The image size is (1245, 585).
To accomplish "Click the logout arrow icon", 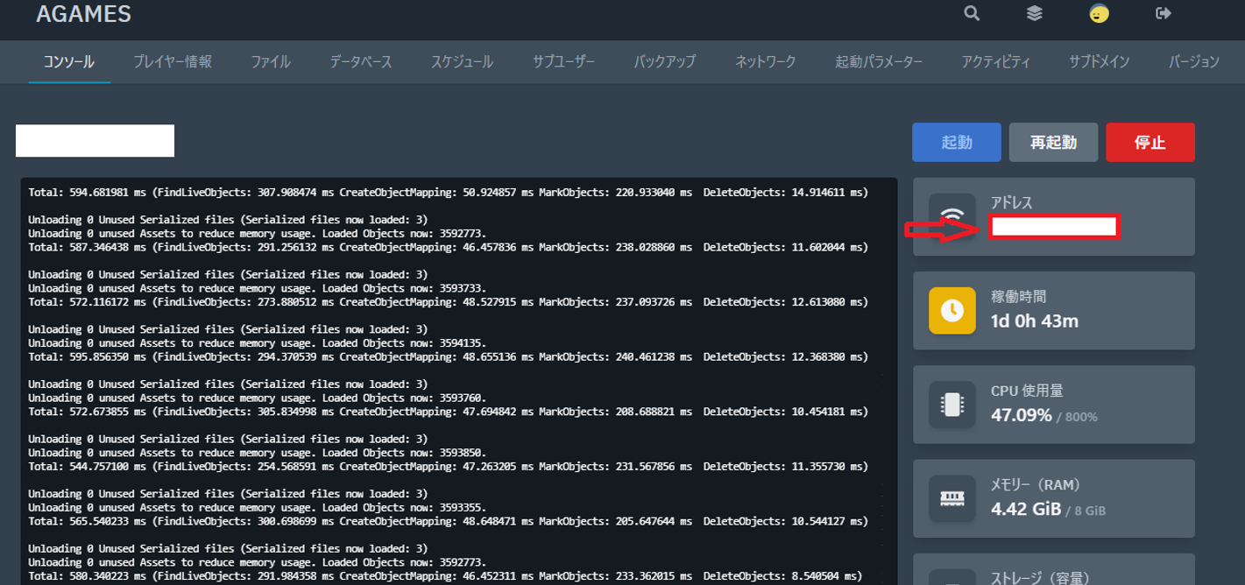I will [1164, 13].
